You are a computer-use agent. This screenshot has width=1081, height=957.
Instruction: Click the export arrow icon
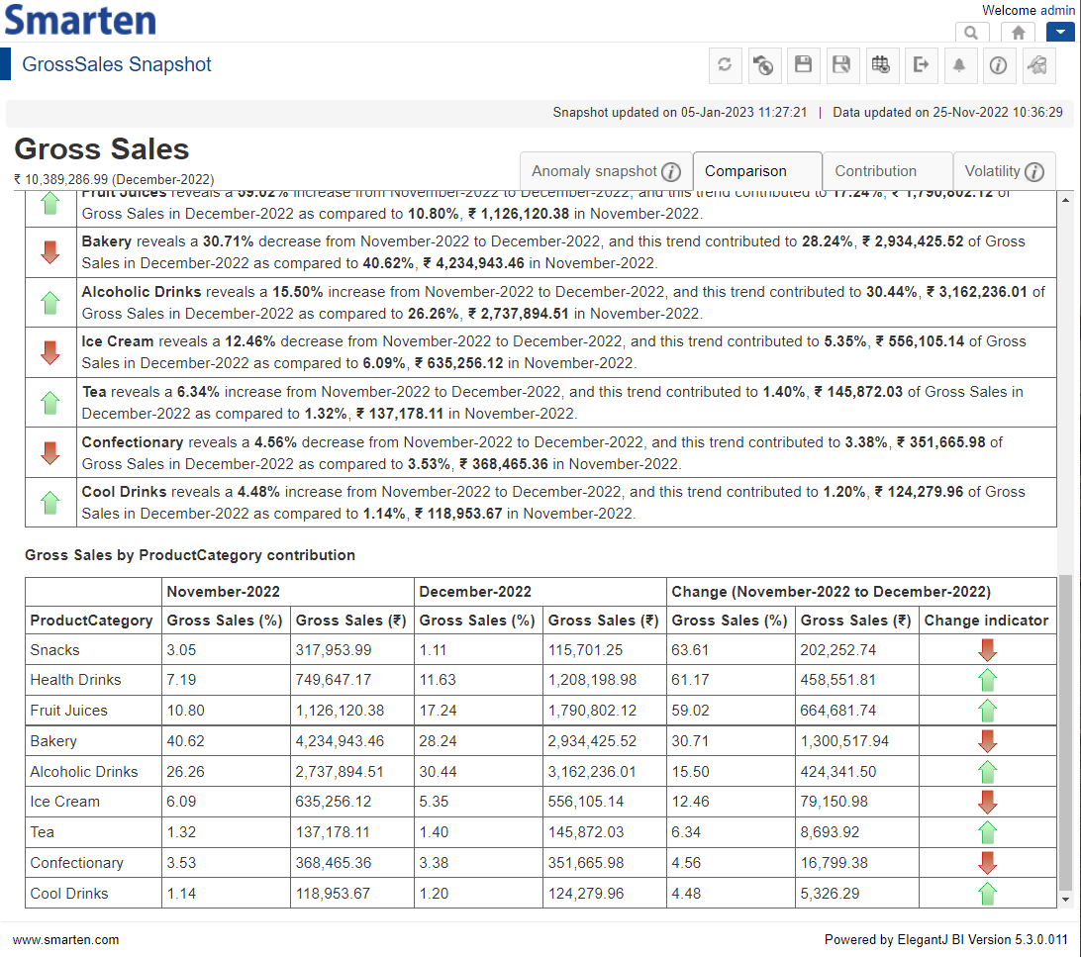tap(921, 64)
